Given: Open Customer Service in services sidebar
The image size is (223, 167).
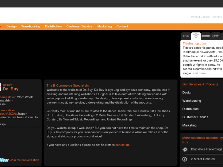Looking at the screenshot, I should click(195, 117).
